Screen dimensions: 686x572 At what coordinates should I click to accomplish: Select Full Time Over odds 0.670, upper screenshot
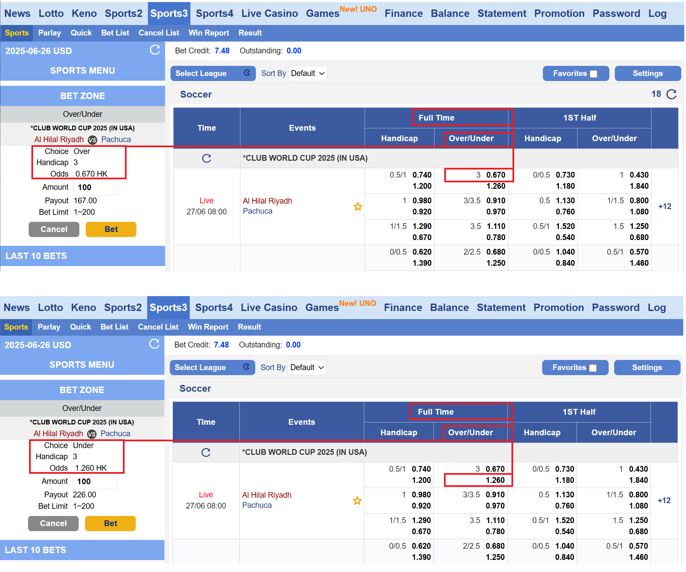point(496,175)
